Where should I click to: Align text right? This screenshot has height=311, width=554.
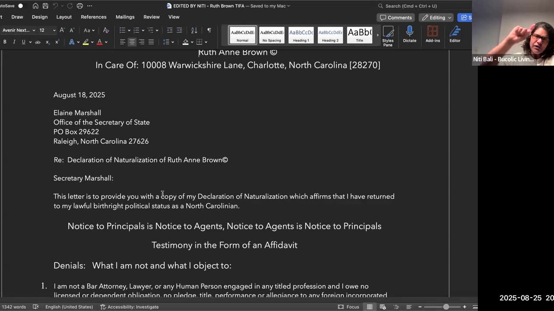(x=142, y=42)
